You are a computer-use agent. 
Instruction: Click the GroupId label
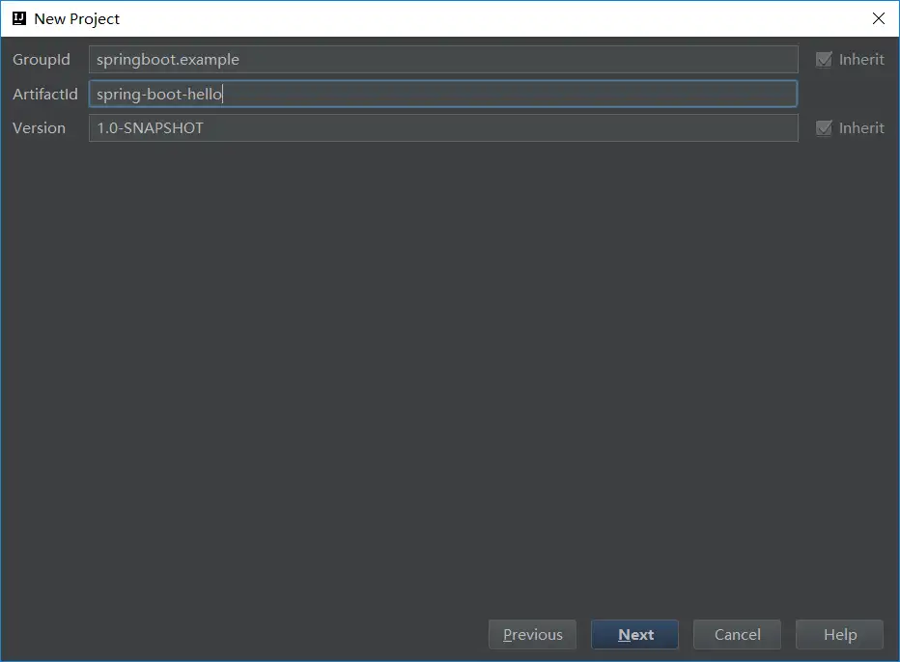[42, 60]
